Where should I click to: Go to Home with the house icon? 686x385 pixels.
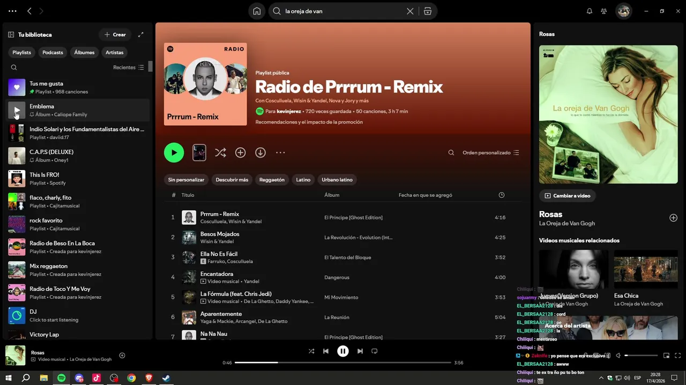[257, 11]
